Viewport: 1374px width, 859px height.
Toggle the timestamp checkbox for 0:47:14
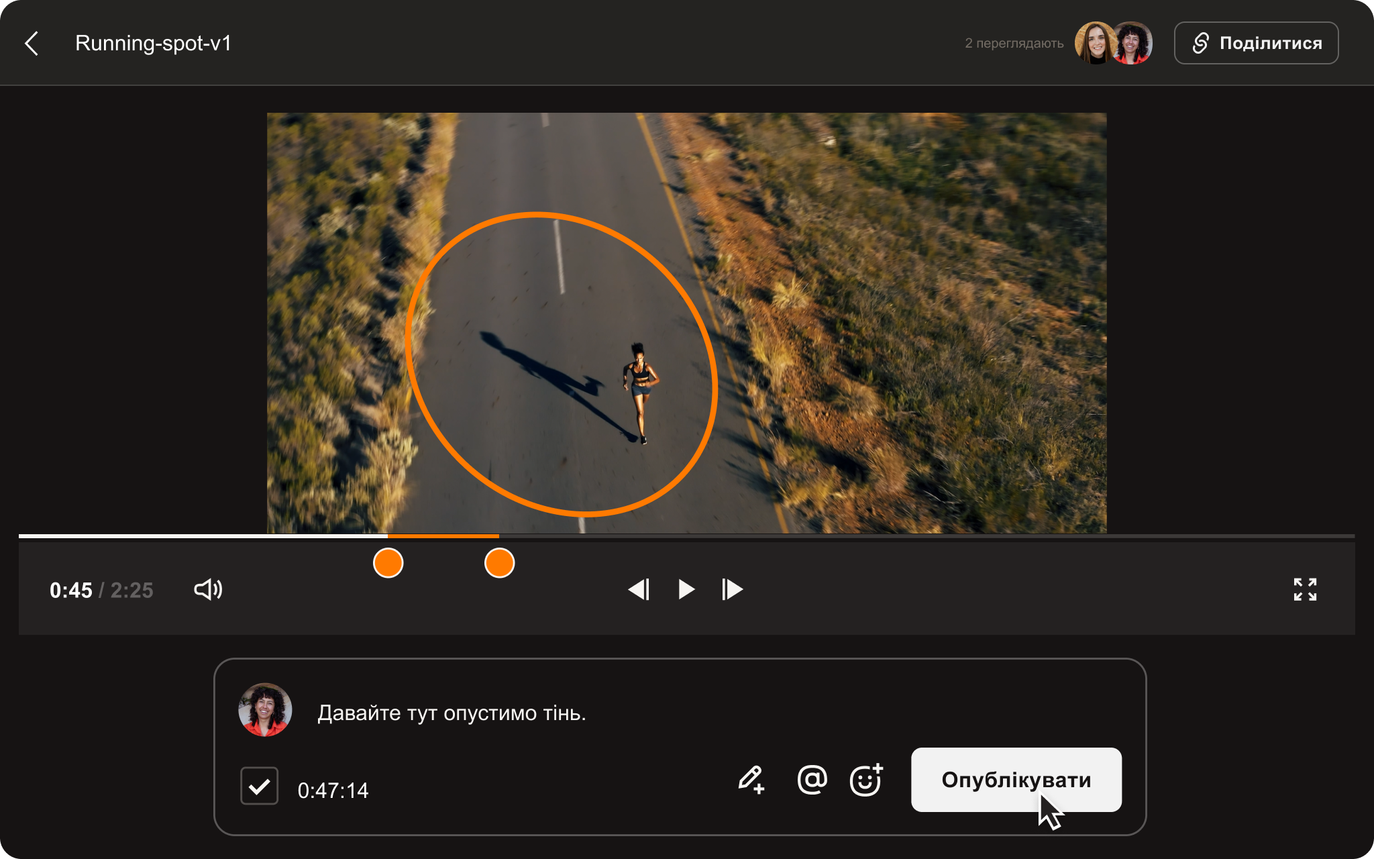click(x=260, y=786)
